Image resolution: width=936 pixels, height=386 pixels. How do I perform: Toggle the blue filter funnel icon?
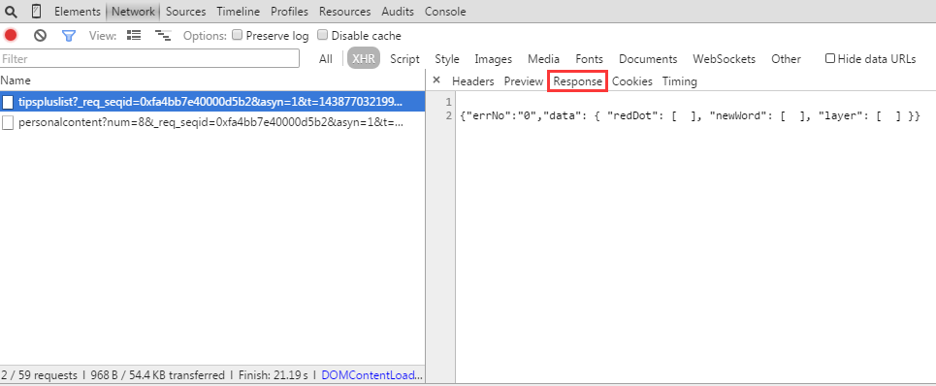click(69, 36)
